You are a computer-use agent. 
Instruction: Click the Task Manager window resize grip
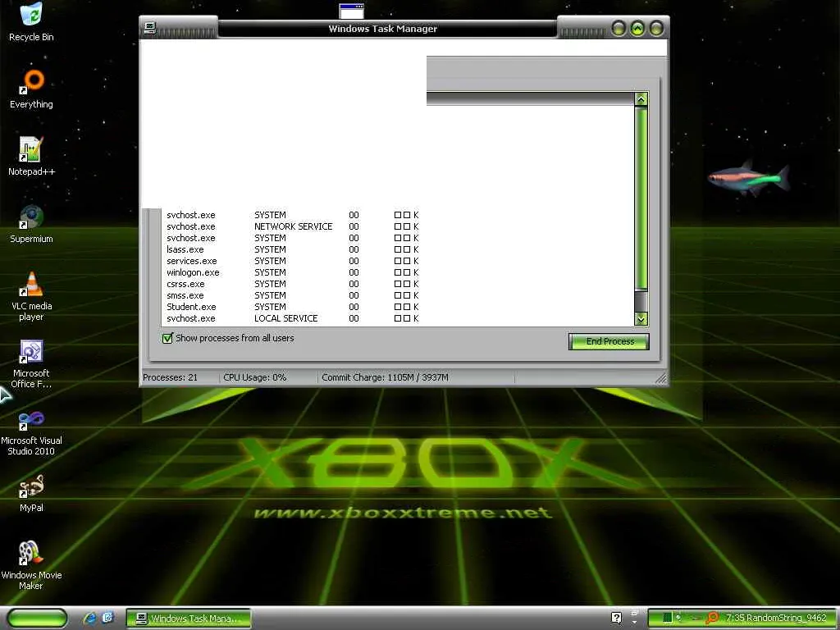coord(662,379)
